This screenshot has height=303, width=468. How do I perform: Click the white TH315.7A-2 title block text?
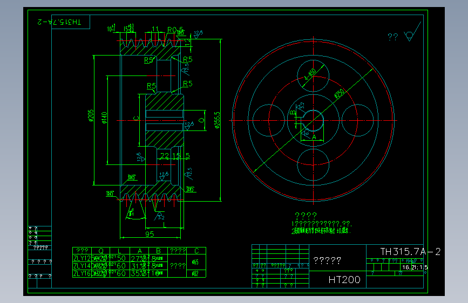(x=410, y=252)
